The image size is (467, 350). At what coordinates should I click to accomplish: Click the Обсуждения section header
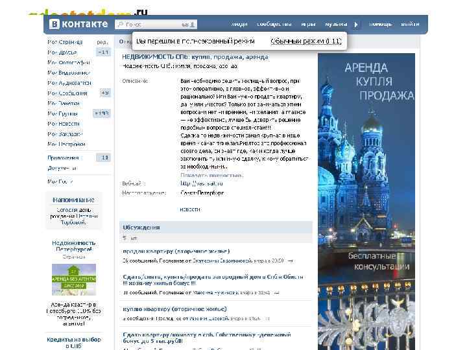point(216,227)
